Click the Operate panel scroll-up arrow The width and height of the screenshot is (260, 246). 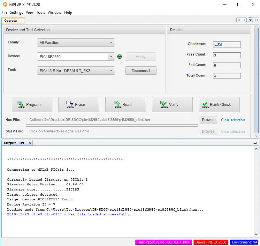pos(257,26)
